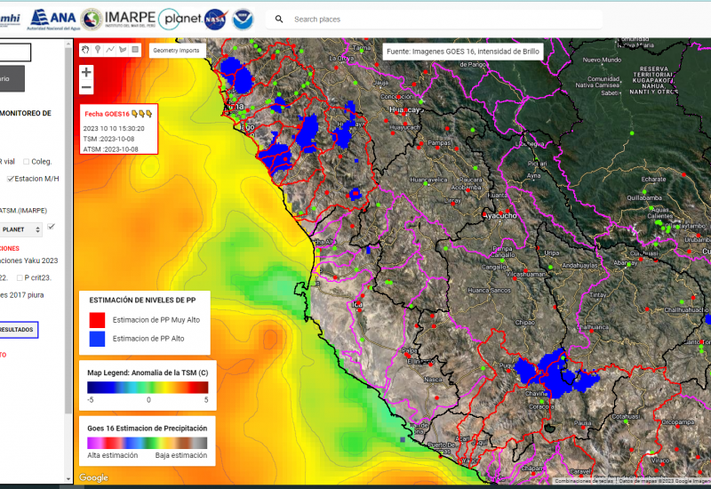The height and width of the screenshot is (489, 711).
Task: Expand the Geometry Imports menu
Action: pyautogui.click(x=176, y=51)
